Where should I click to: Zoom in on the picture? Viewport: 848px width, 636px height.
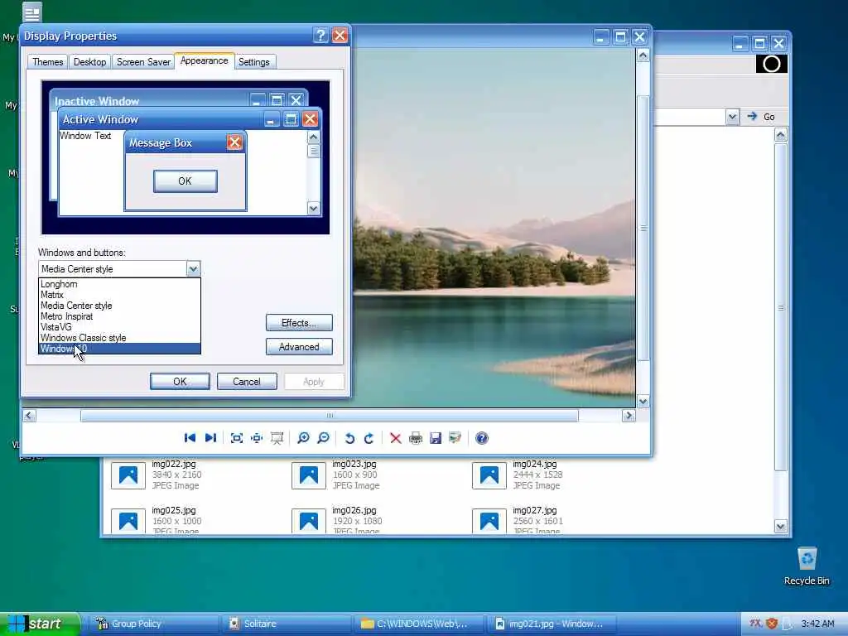(x=303, y=438)
